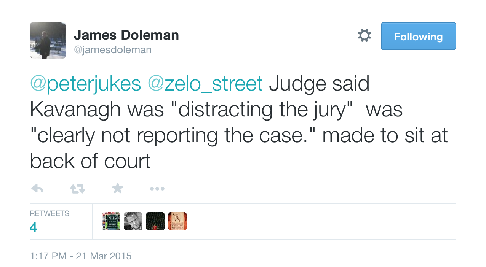Screen dimensions: 486x267
Task: Reply to James Doleman's tweet
Action: click(x=37, y=188)
